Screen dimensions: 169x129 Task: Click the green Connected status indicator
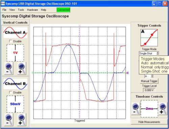coord(63,10)
